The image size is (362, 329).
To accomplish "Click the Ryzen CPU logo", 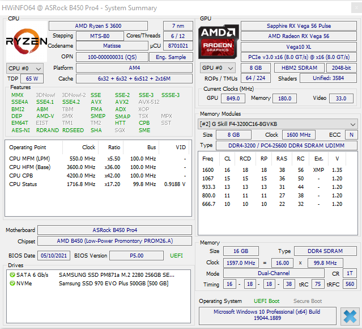I will pyautogui.click(x=27, y=41).
